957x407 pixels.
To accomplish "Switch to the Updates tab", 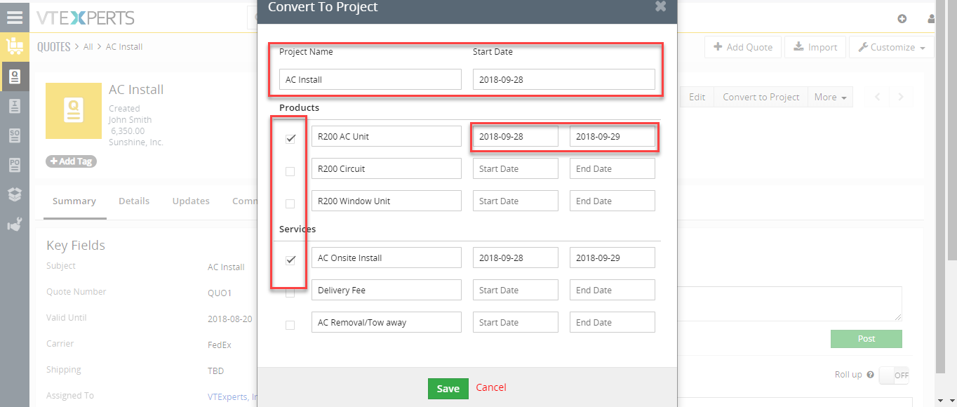I will coord(191,201).
